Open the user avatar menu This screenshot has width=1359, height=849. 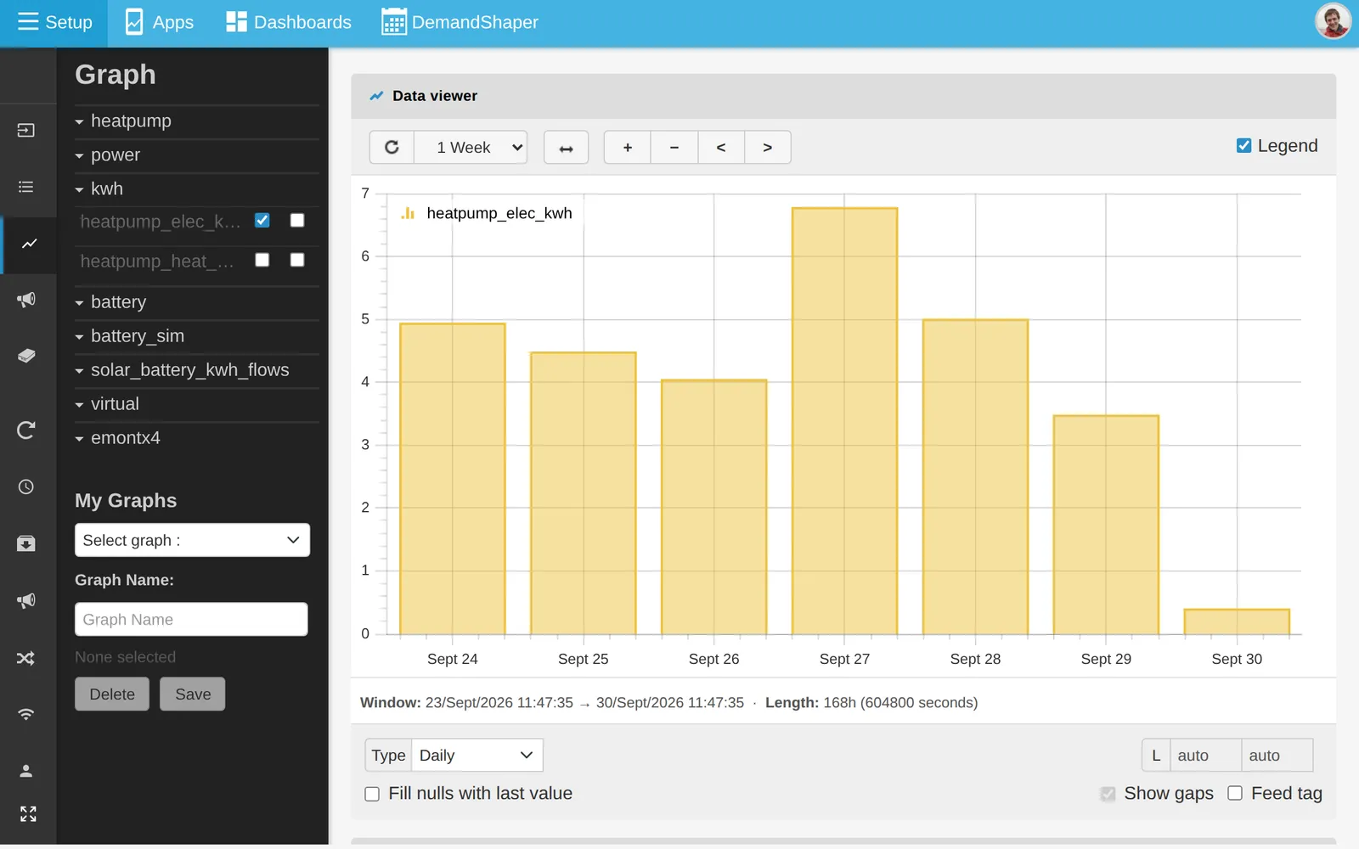(x=1333, y=22)
